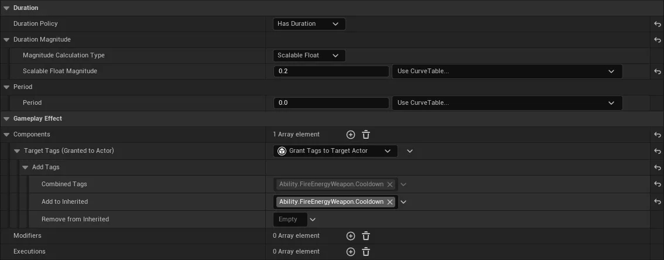Screen dimensions: 664x260
Task: Click the Magnitude Calculation Type label
Action: pyautogui.click(x=63, y=56)
